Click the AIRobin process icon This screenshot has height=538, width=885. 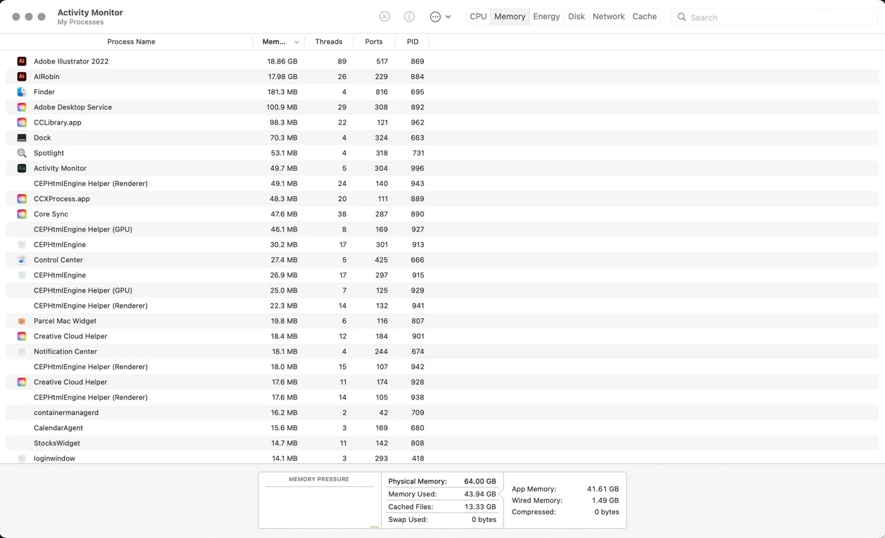[x=21, y=77]
